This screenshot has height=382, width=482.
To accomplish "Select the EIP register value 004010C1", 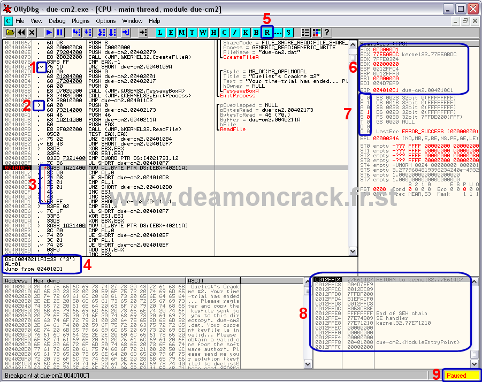I will (x=386, y=90).
